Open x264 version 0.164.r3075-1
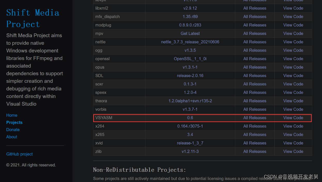The height and width of the screenshot is (182, 322). (x=190, y=126)
